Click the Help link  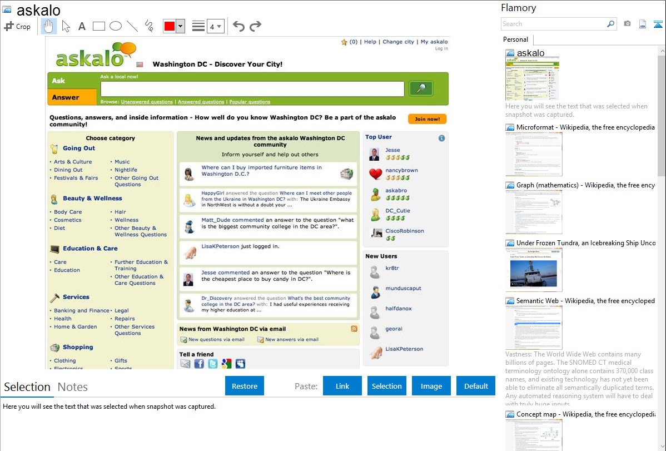coord(370,42)
